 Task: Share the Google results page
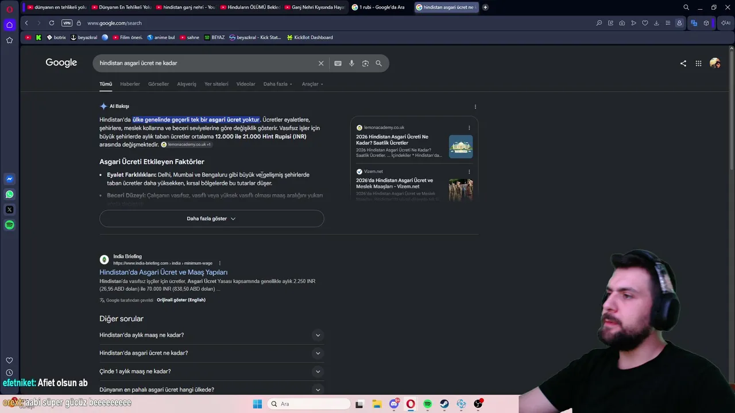[683, 63]
